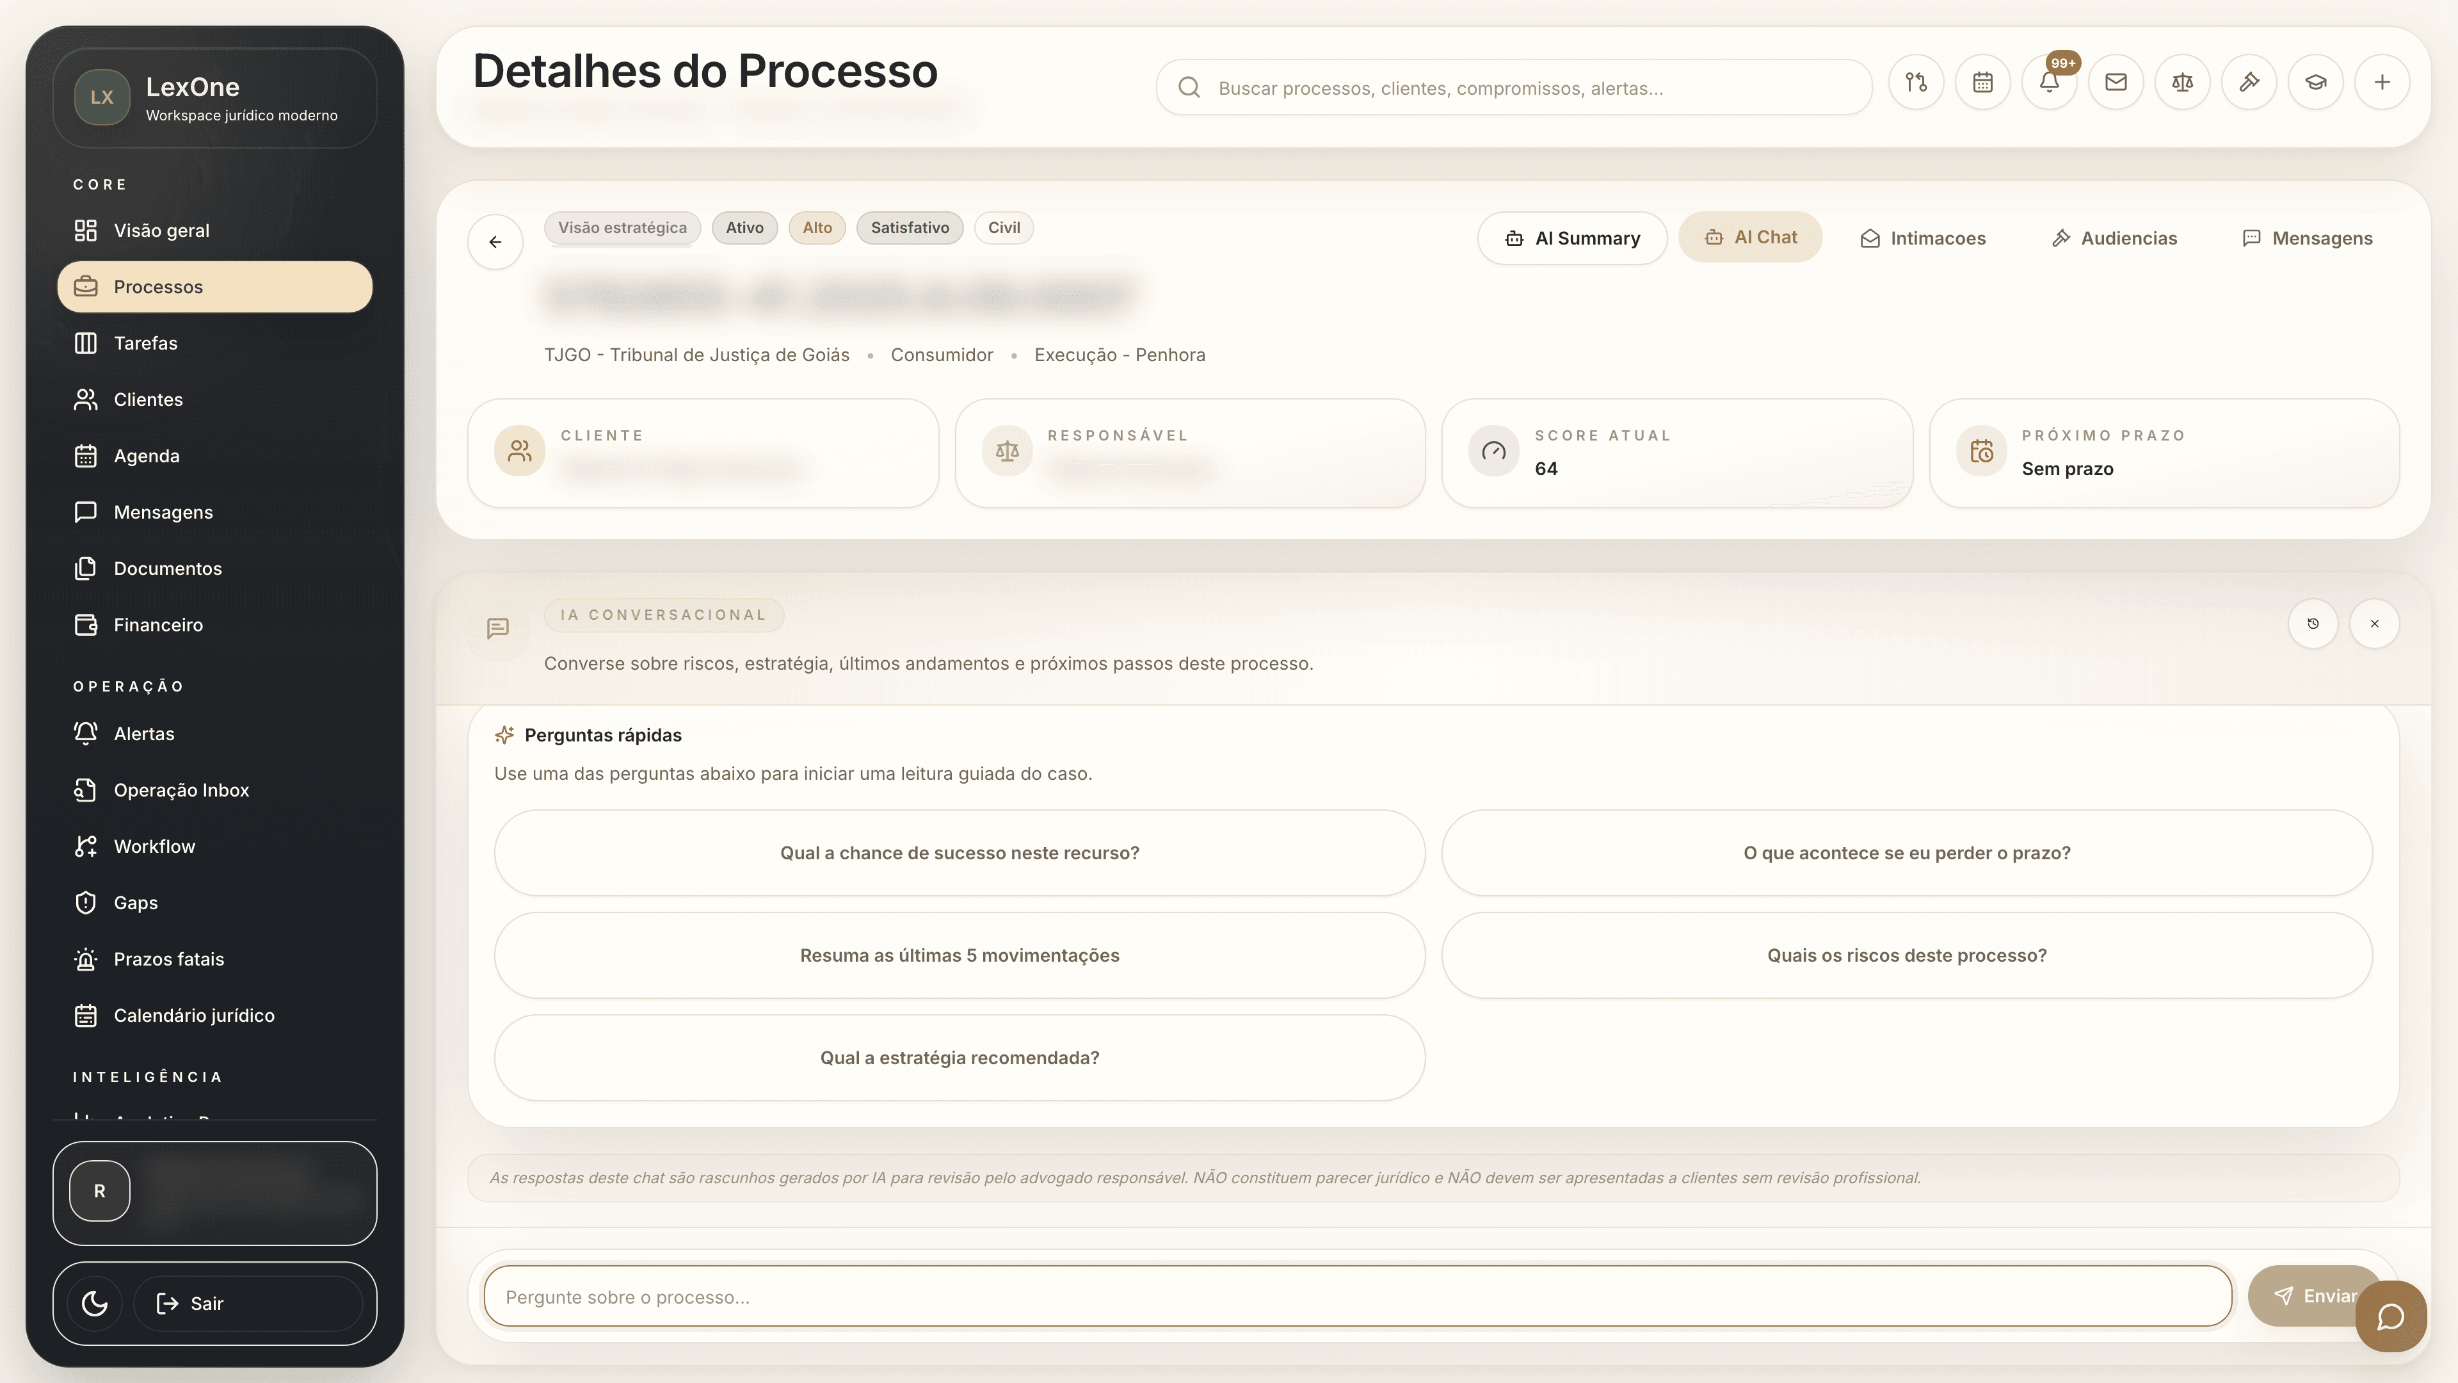This screenshot has width=2458, height=1383.
Task: Open the mail envelope icon
Action: (x=2116, y=82)
